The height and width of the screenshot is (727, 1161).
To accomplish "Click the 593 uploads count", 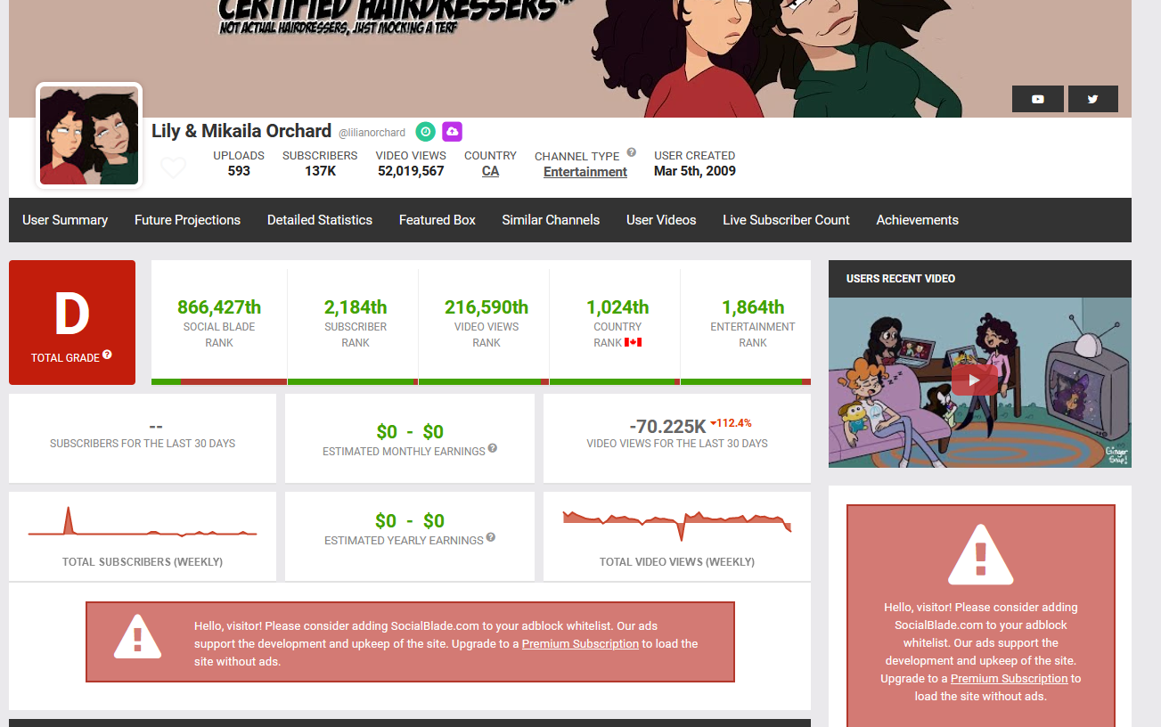I will tap(239, 171).
